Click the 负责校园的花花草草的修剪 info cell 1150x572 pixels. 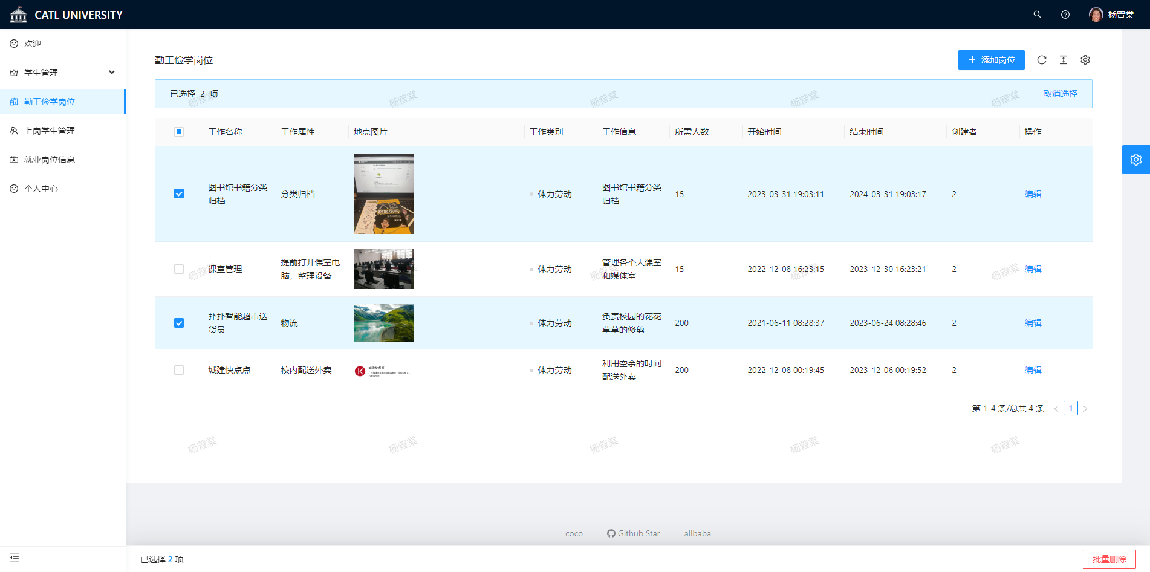click(x=632, y=323)
